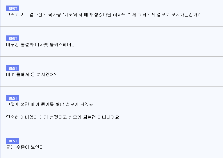
Task: Click the divider line below the '마구간 콜걸와' comment
Action: click(112, 56)
